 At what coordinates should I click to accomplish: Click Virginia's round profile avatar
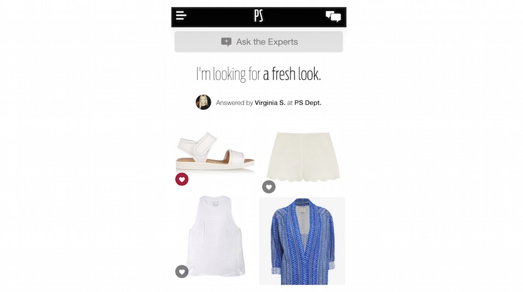(x=203, y=102)
